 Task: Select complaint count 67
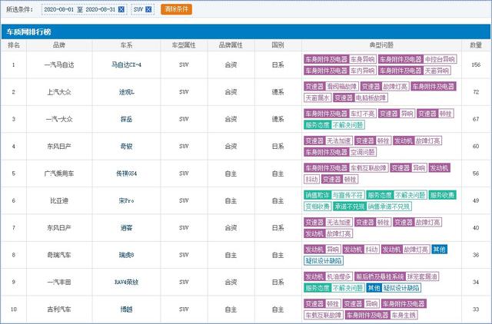point(476,119)
